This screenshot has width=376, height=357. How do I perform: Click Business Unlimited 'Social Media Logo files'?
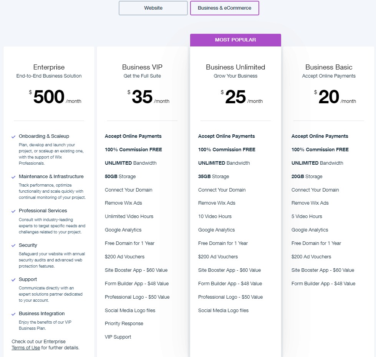pyautogui.click(x=223, y=310)
